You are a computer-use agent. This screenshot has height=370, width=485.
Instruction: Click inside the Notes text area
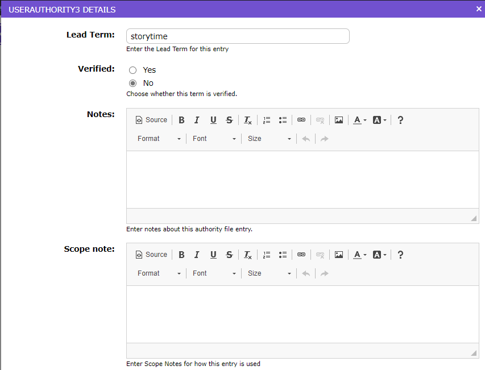[302, 180]
